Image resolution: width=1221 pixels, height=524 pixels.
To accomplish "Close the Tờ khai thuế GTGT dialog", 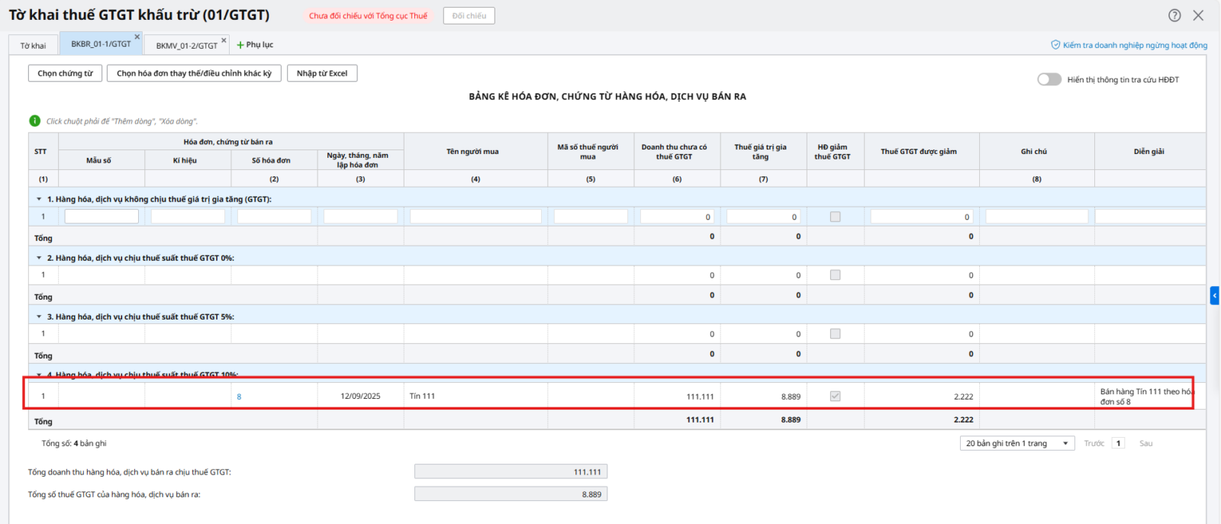I will [x=1198, y=15].
